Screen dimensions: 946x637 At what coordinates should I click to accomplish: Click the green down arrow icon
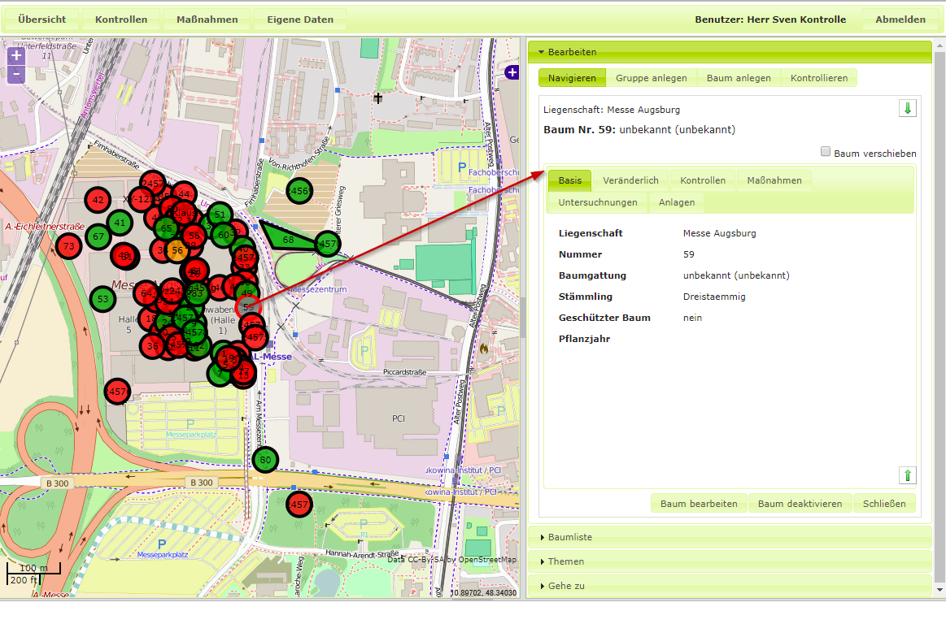pyautogui.click(x=908, y=109)
